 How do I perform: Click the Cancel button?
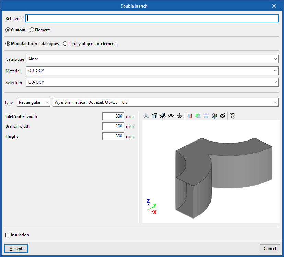click(270, 249)
